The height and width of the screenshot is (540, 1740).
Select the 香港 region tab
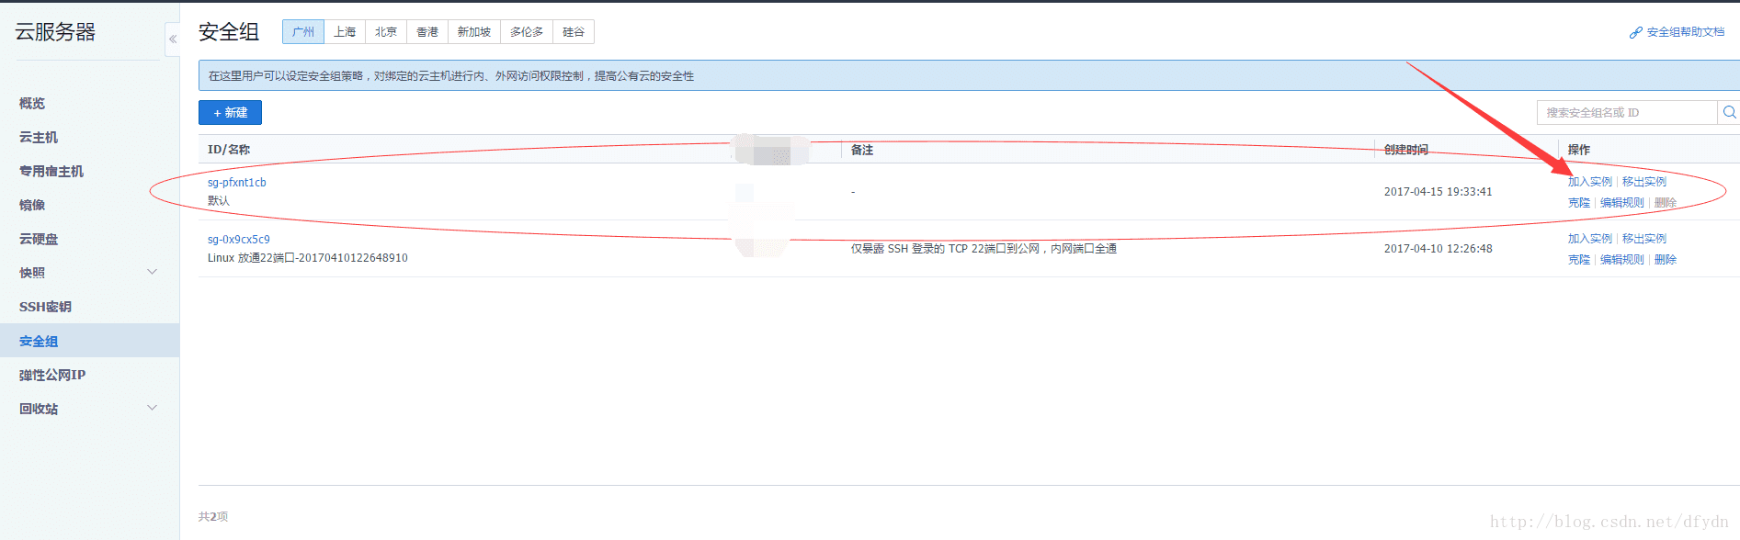427,32
